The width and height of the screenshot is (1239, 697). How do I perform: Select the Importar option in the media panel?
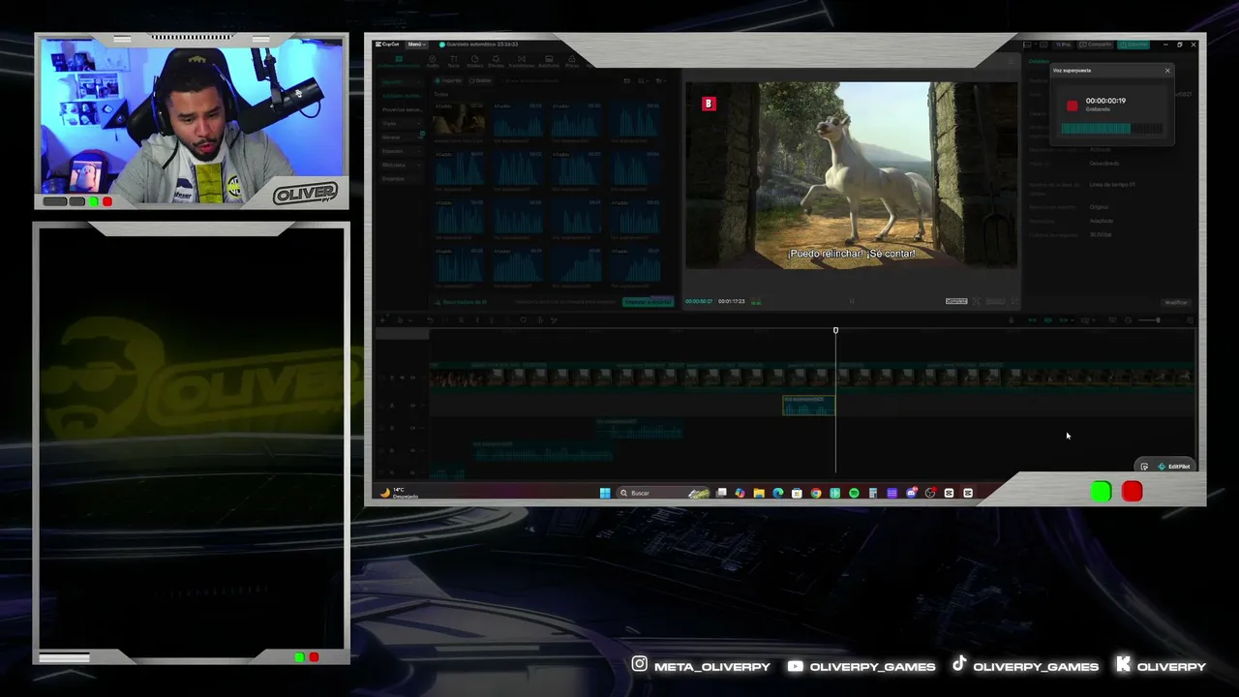(x=450, y=80)
